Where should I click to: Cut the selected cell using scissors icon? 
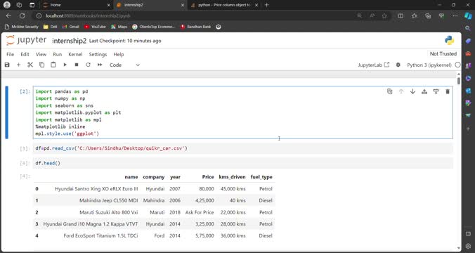click(30, 65)
